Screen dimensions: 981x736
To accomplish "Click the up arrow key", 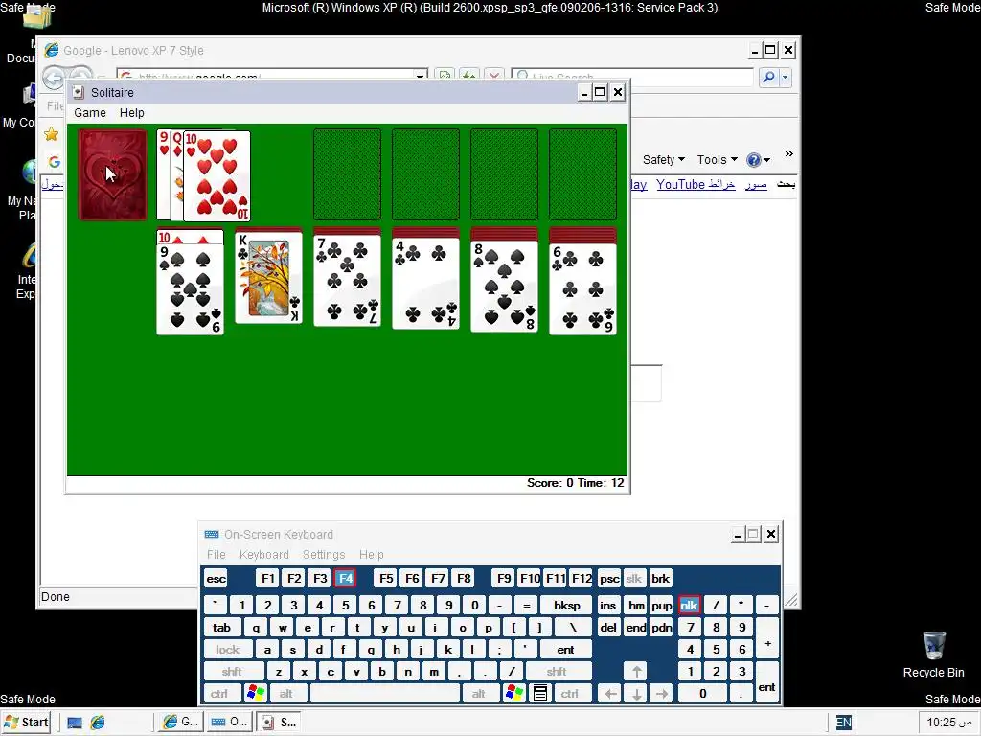I will click(x=636, y=672).
